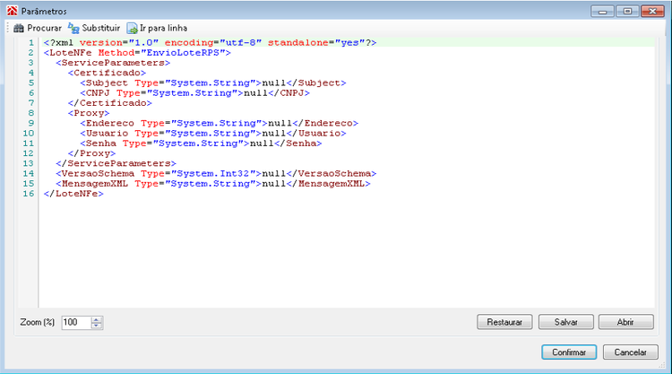Click the Salvar button
The height and width of the screenshot is (374, 672).
[565, 322]
